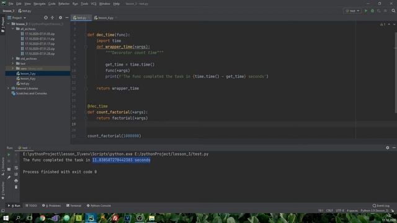
Task: Open Run panel settings gear
Action: [387, 147]
